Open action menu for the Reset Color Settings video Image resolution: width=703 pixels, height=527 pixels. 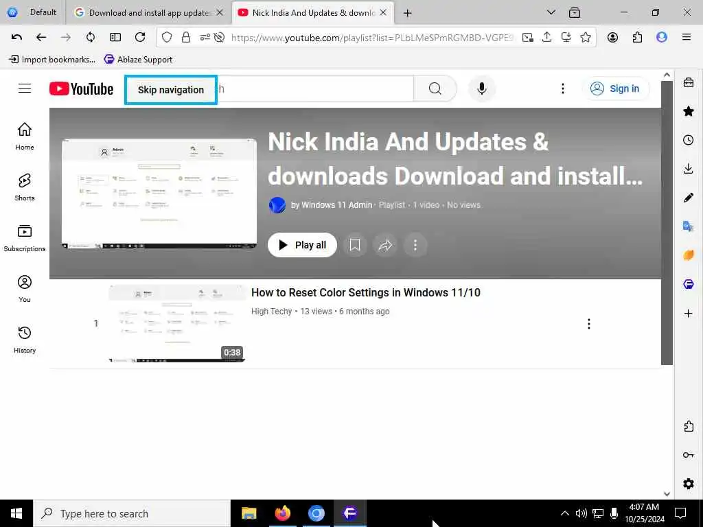pyautogui.click(x=588, y=324)
